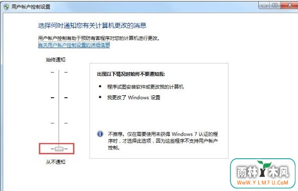The width and height of the screenshot is (298, 191).
Task: Click the 从不通知 label below slider
Action: point(55,162)
